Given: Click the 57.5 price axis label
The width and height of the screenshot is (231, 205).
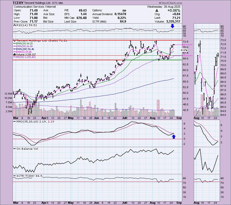Looking at the screenshot, I should [x=186, y=76].
